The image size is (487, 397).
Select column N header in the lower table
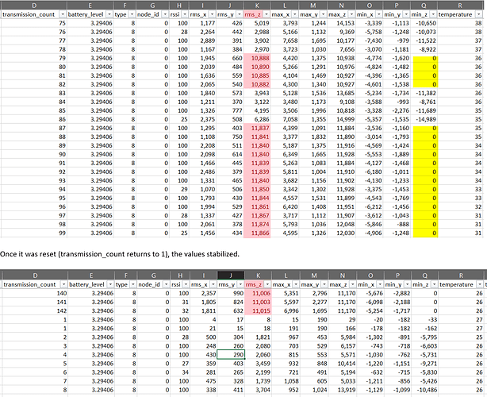[343, 276]
